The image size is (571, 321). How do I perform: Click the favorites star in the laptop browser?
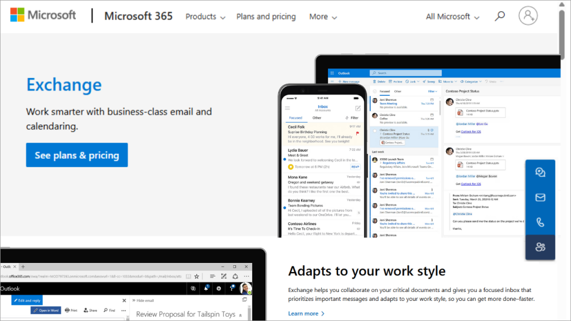point(197,276)
